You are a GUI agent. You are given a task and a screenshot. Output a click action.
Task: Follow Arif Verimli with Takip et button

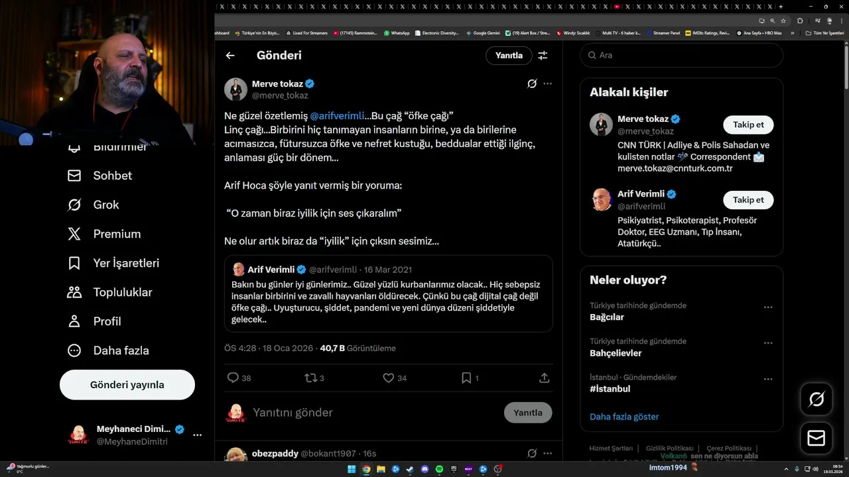(x=748, y=199)
